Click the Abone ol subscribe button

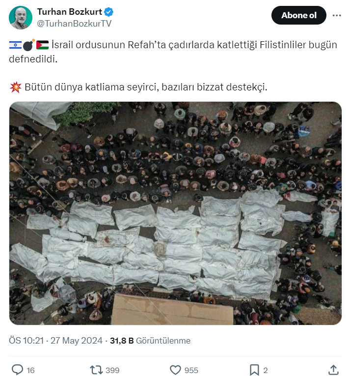point(299,15)
